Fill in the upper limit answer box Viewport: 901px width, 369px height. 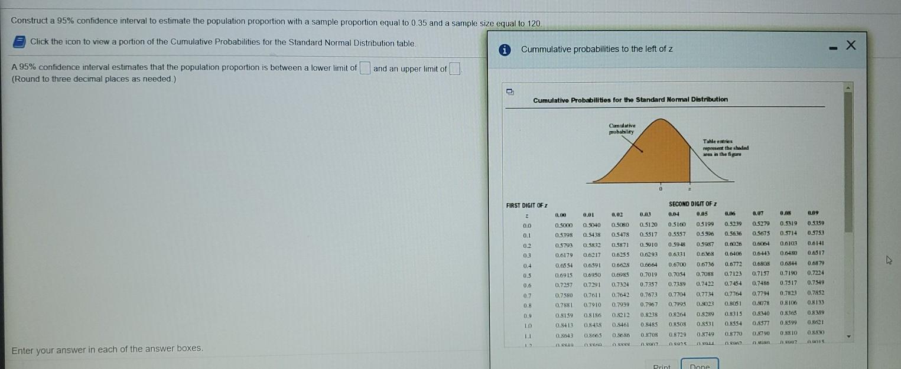pyautogui.click(x=454, y=69)
